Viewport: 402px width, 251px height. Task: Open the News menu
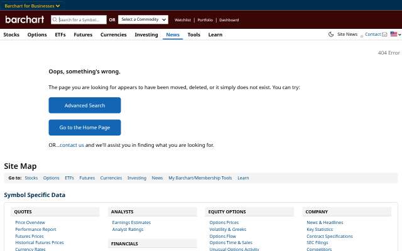173,35
